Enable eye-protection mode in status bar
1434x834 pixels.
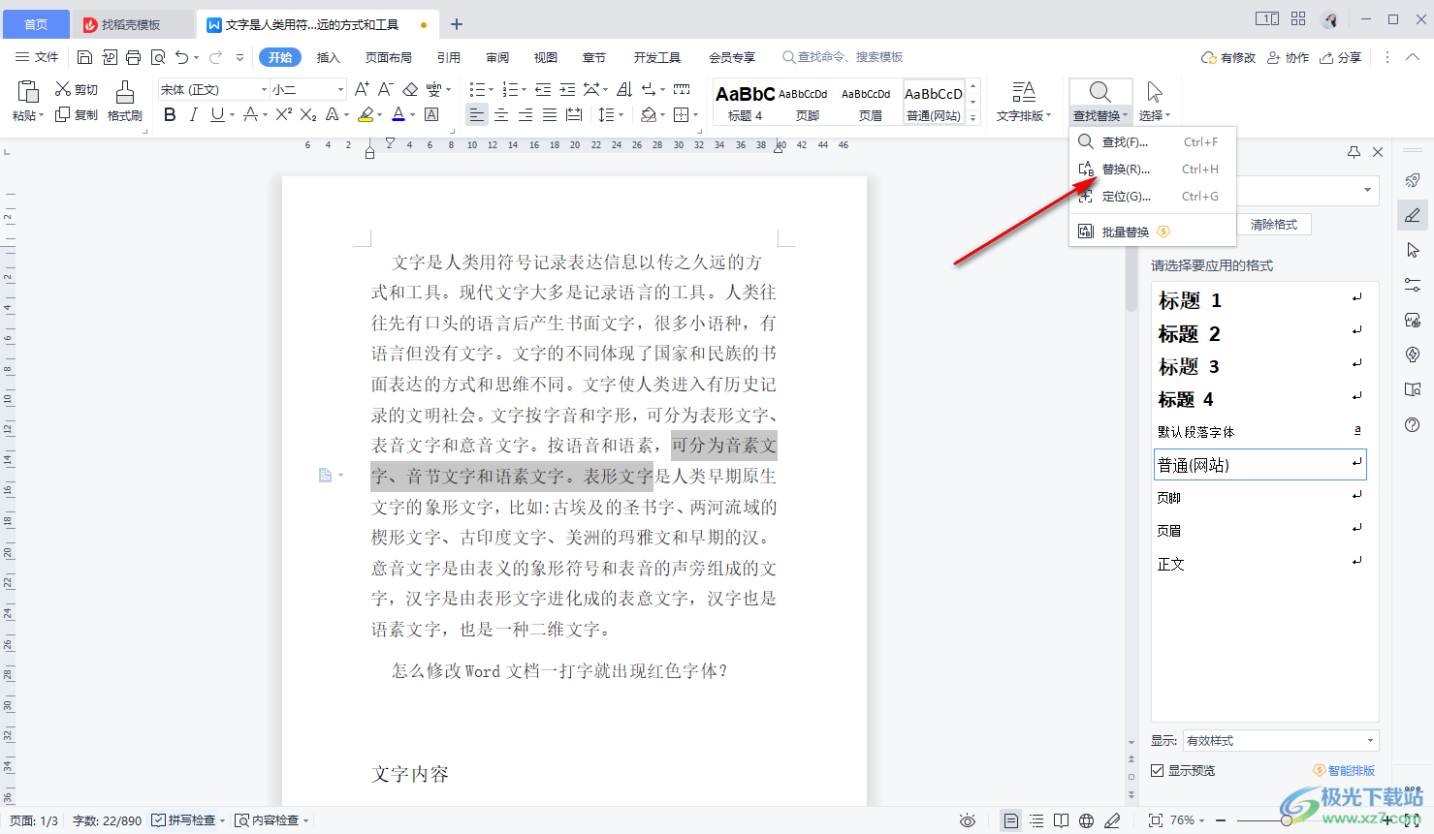[968, 820]
